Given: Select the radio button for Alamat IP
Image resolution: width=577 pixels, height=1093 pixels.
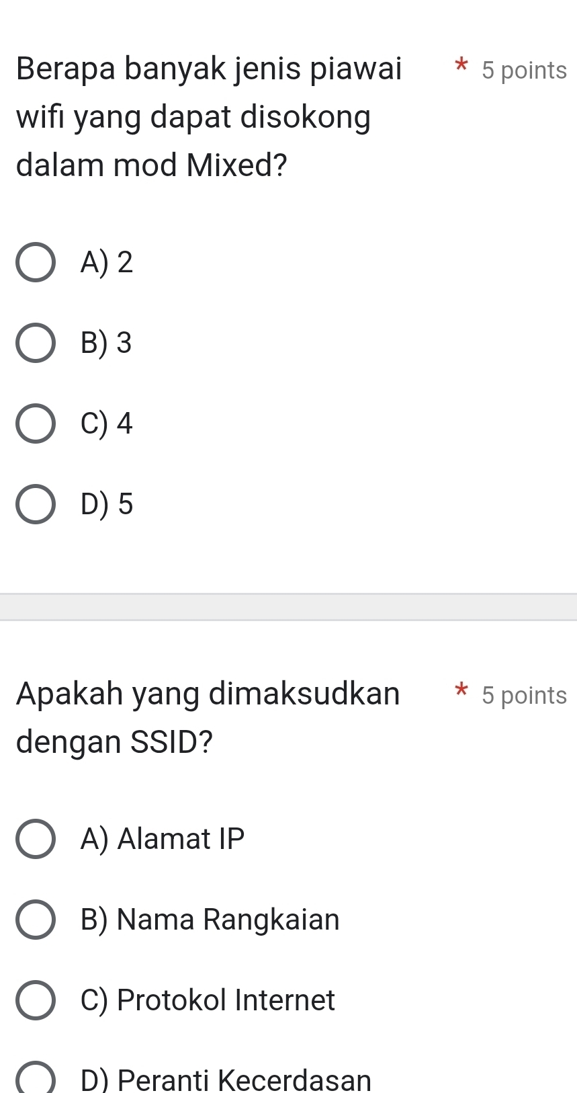Looking at the screenshot, I should click(x=36, y=840).
